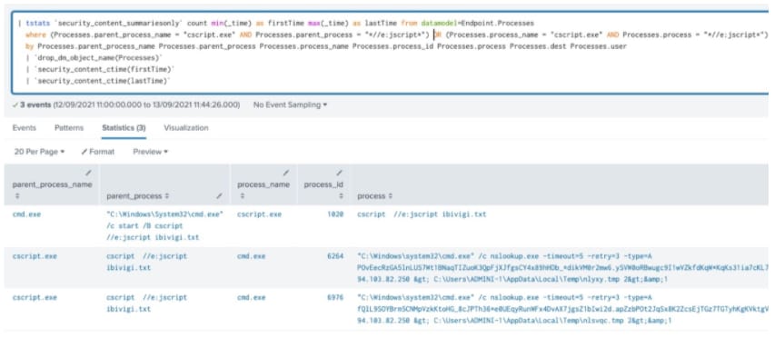The width and height of the screenshot is (775, 338).
Task: Sort by parent_process column arrows
Action: coord(167,196)
